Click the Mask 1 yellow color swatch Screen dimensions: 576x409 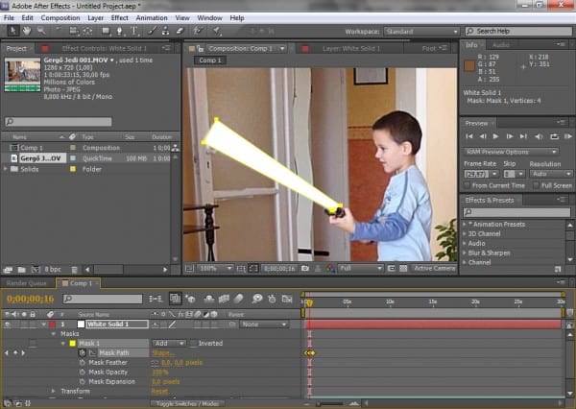tap(71, 343)
